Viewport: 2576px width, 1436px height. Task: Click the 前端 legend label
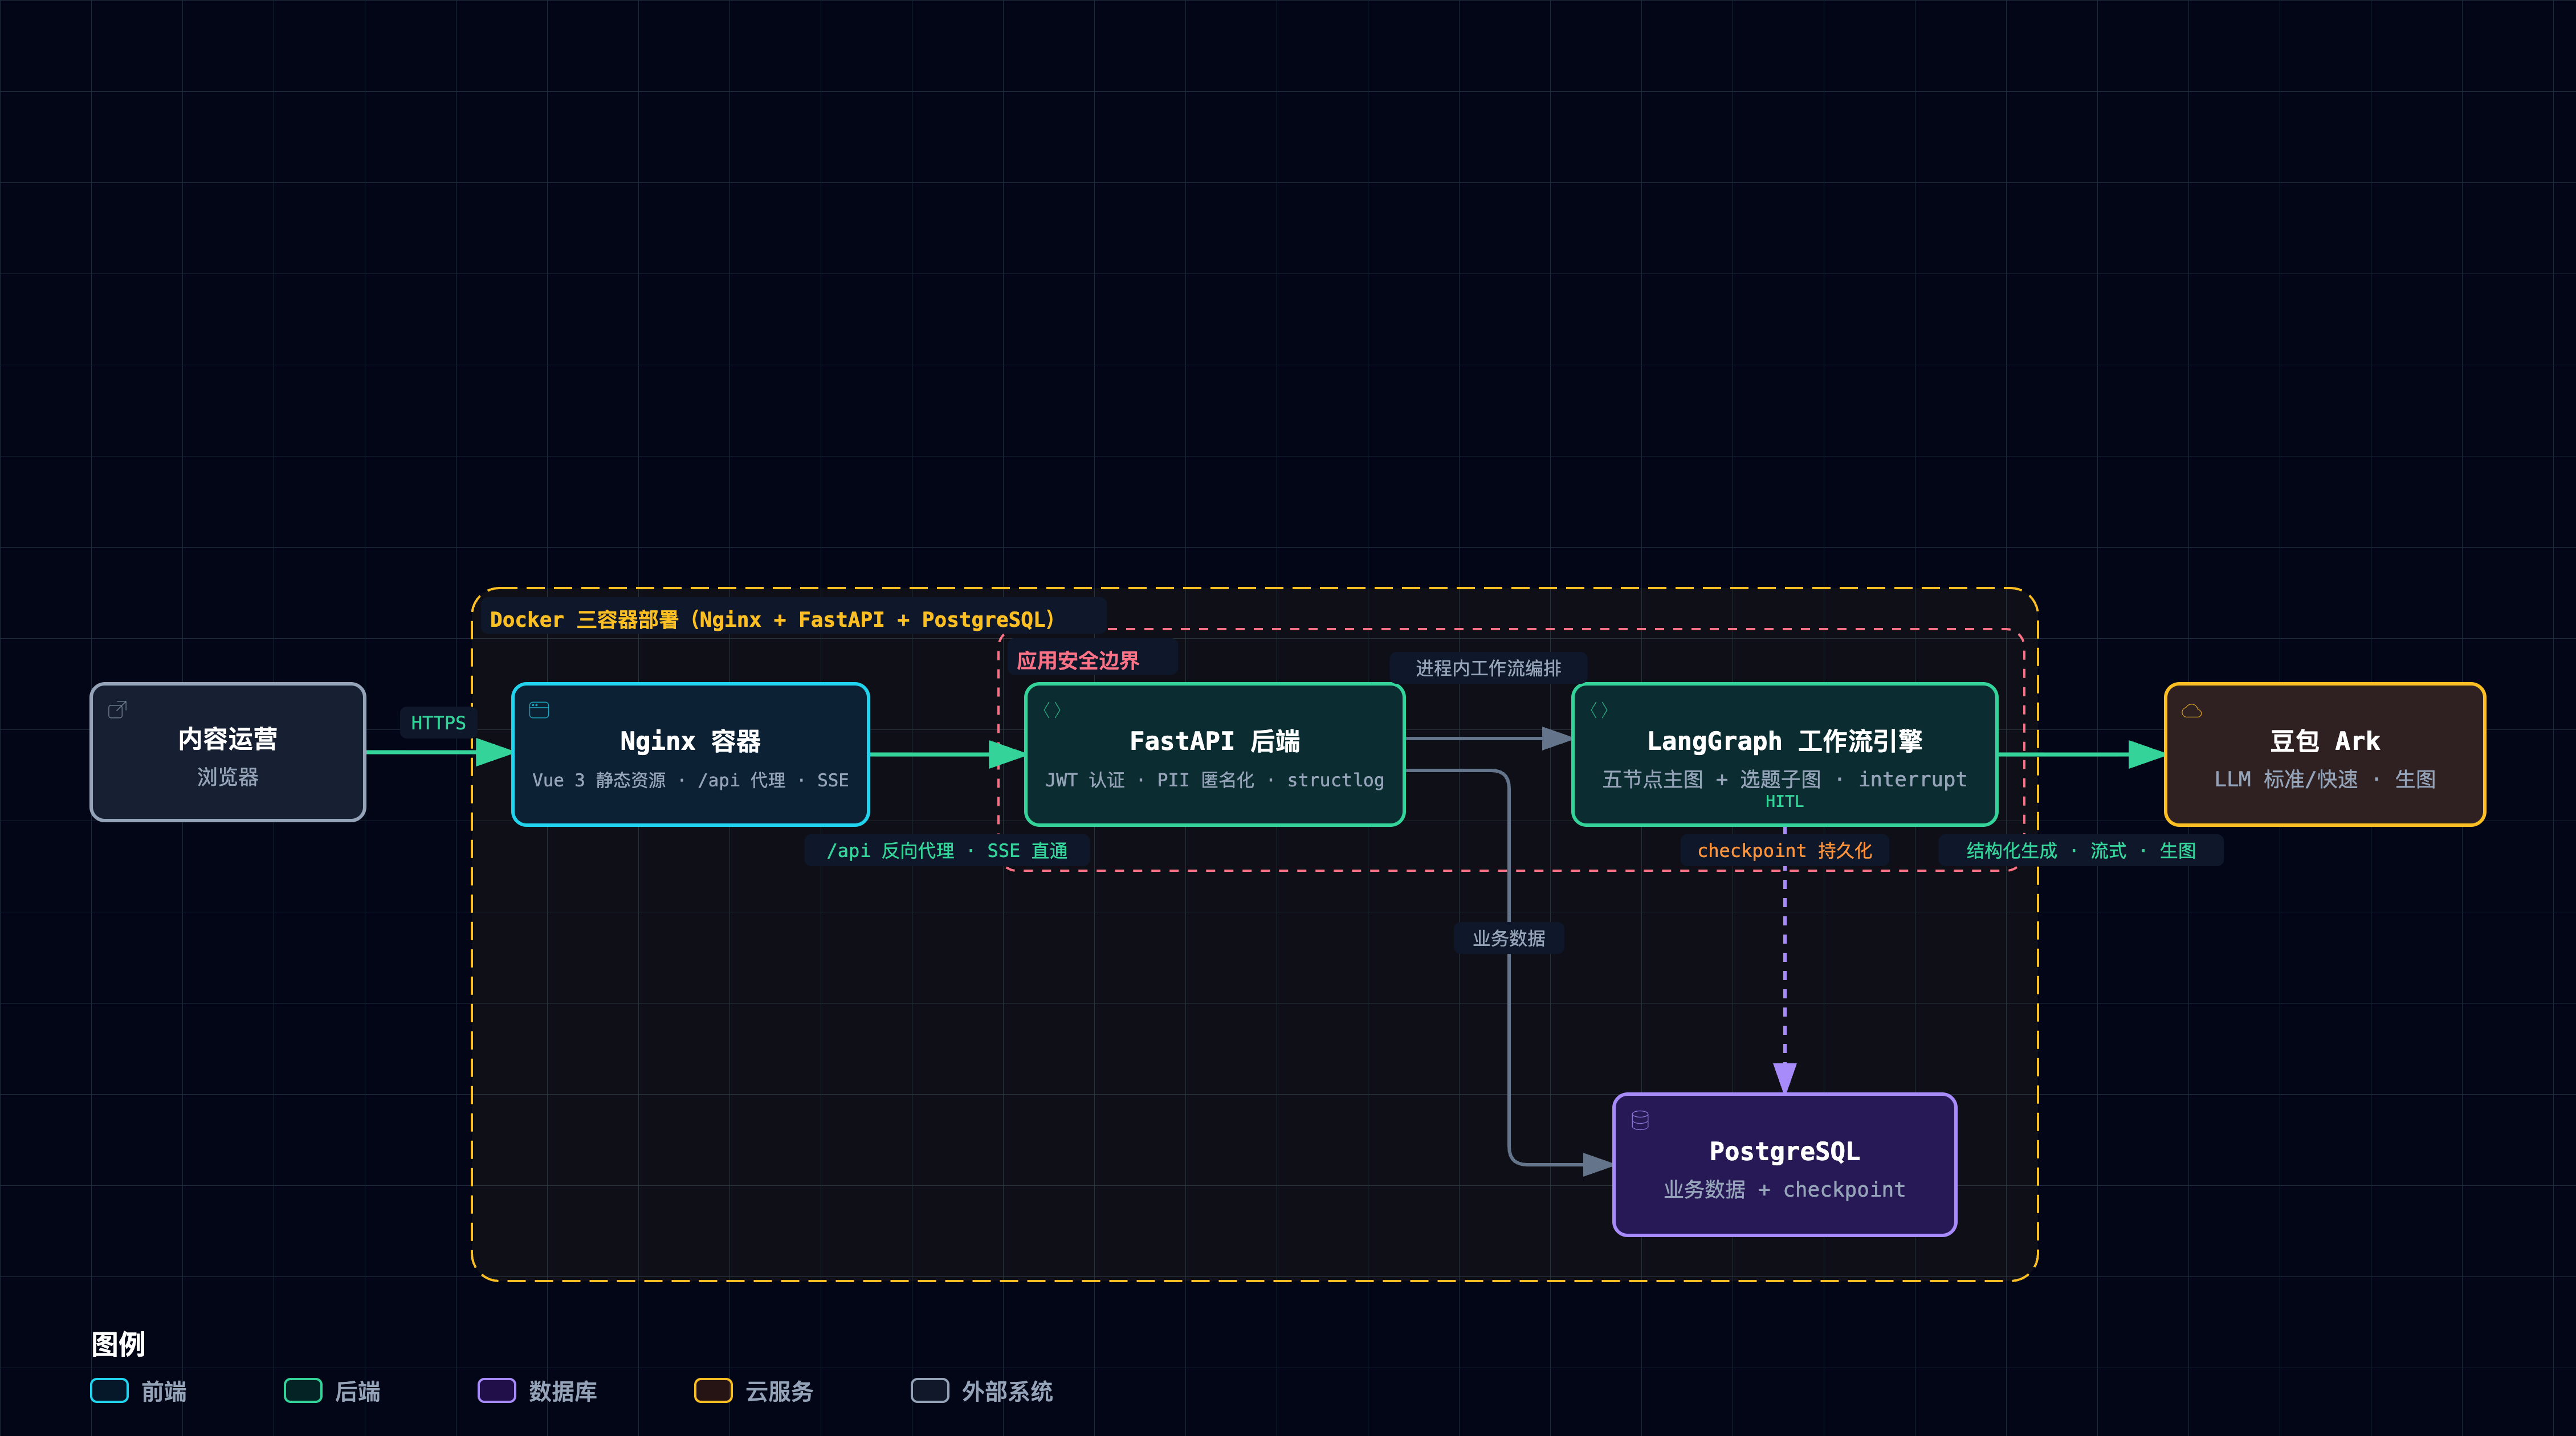[164, 1392]
